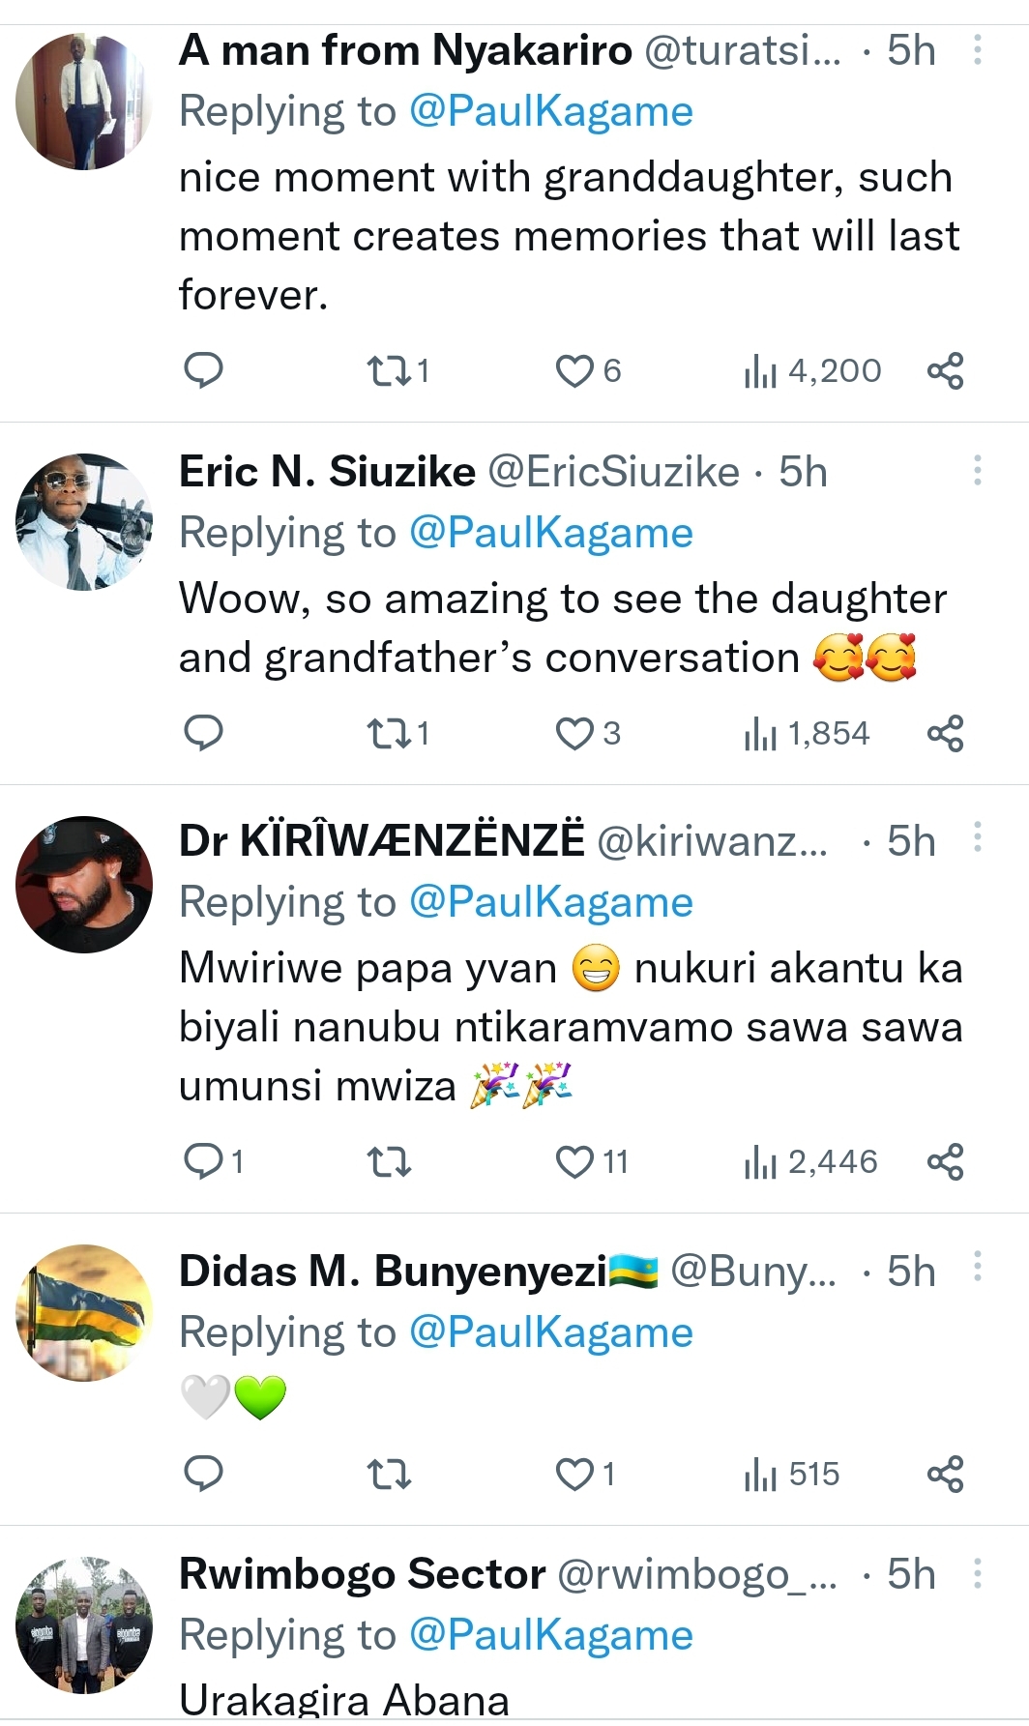Share Didas M. Bunyenyezi's tweet
Viewport: 1029px width, 1726px height.
[x=945, y=1475]
